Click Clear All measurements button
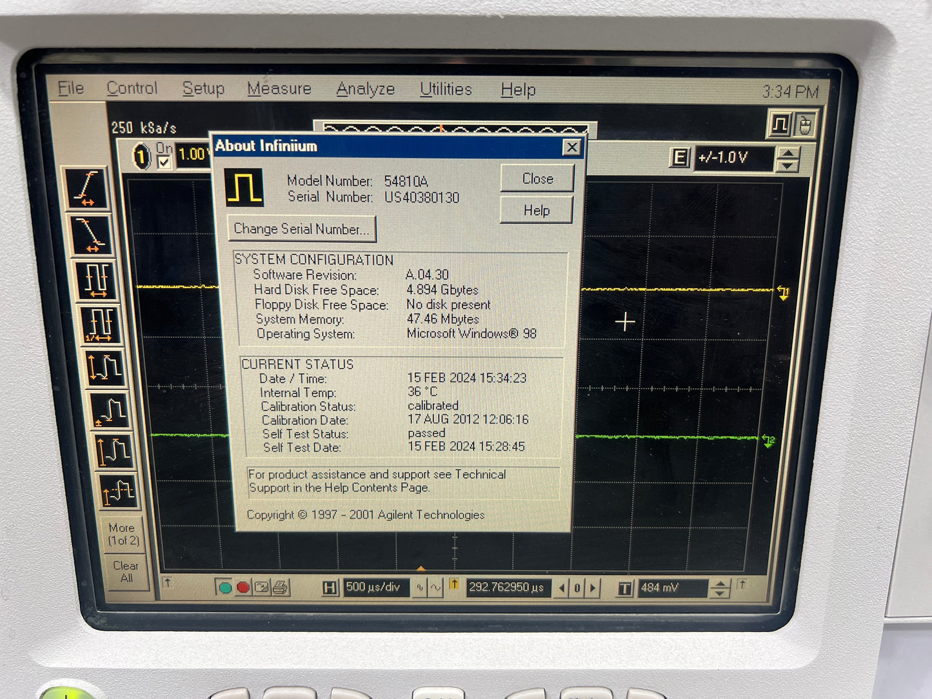 [126, 572]
